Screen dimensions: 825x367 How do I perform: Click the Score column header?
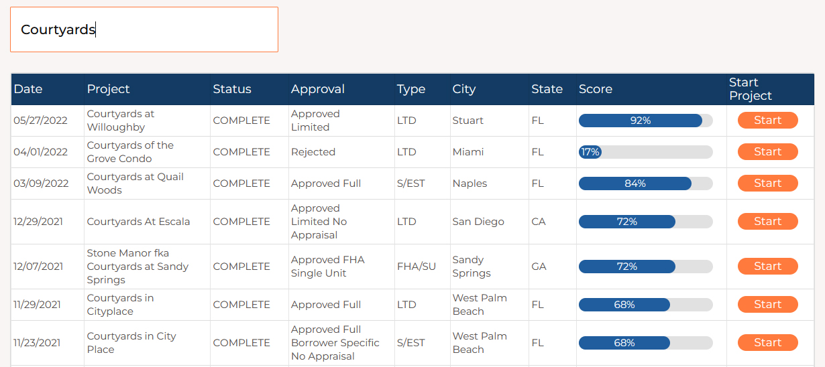tap(595, 89)
